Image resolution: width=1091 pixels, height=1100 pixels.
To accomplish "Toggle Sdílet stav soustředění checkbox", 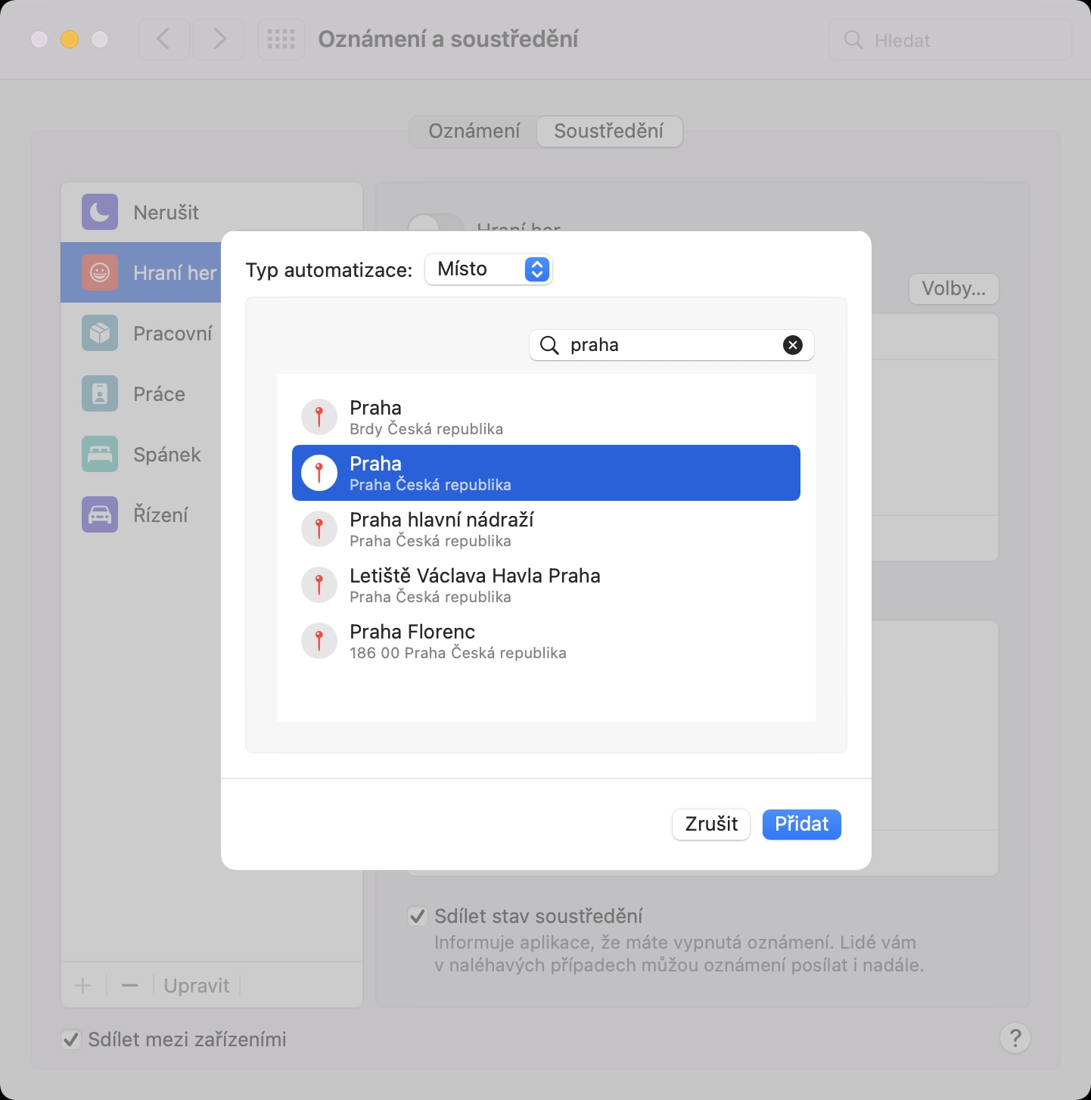I will click(x=417, y=916).
